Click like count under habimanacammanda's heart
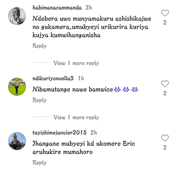 coord(165,22)
